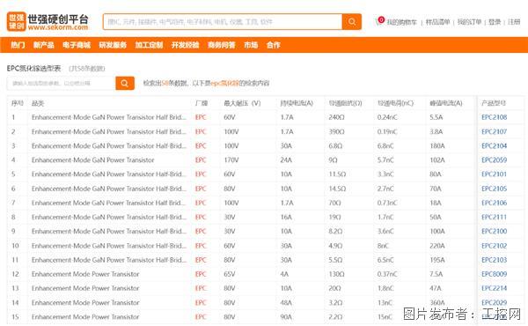Focus the main header search field
The height and width of the screenshot is (326, 528).
coord(223,22)
